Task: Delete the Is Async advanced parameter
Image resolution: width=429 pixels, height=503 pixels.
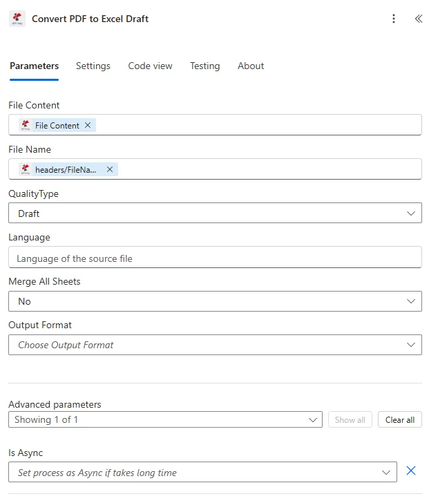Action: tap(411, 471)
